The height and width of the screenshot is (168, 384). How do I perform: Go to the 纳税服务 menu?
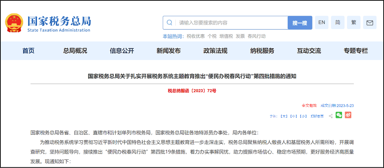(x=262, y=51)
